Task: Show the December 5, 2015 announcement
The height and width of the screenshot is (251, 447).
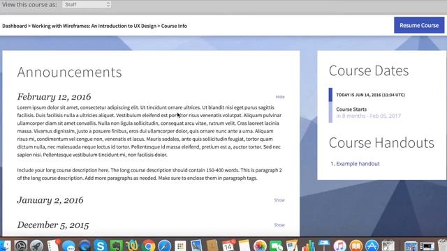Action: point(279,225)
